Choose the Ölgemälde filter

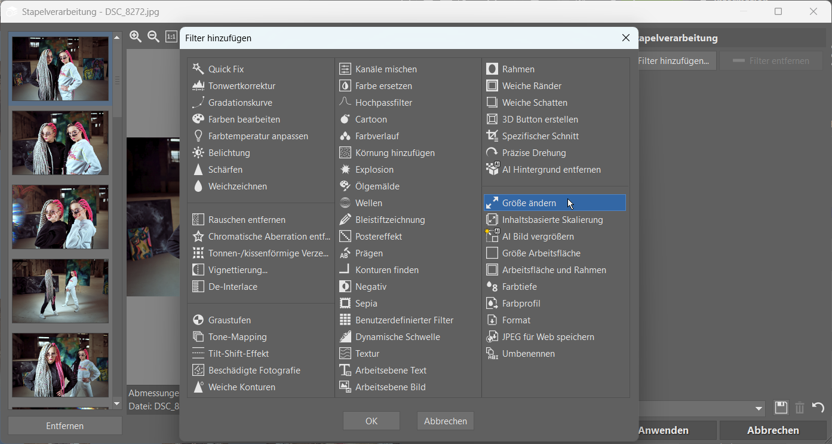point(377,186)
